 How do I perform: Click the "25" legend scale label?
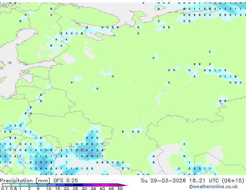point(75,188)
